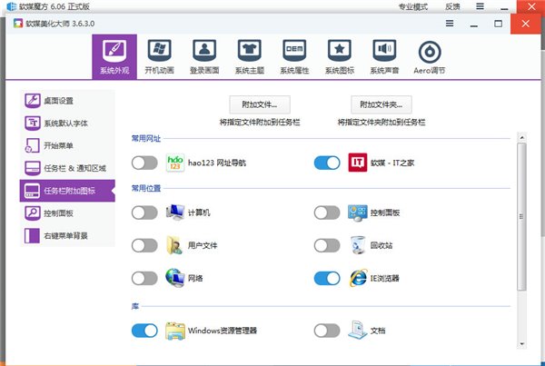The image size is (545, 366).
Task: Select 系统默认字体 in the sidebar
Action: coord(67,123)
